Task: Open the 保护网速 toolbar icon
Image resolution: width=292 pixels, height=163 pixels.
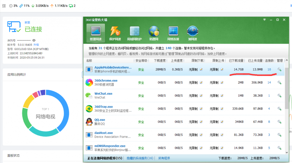Action: (x=115, y=33)
